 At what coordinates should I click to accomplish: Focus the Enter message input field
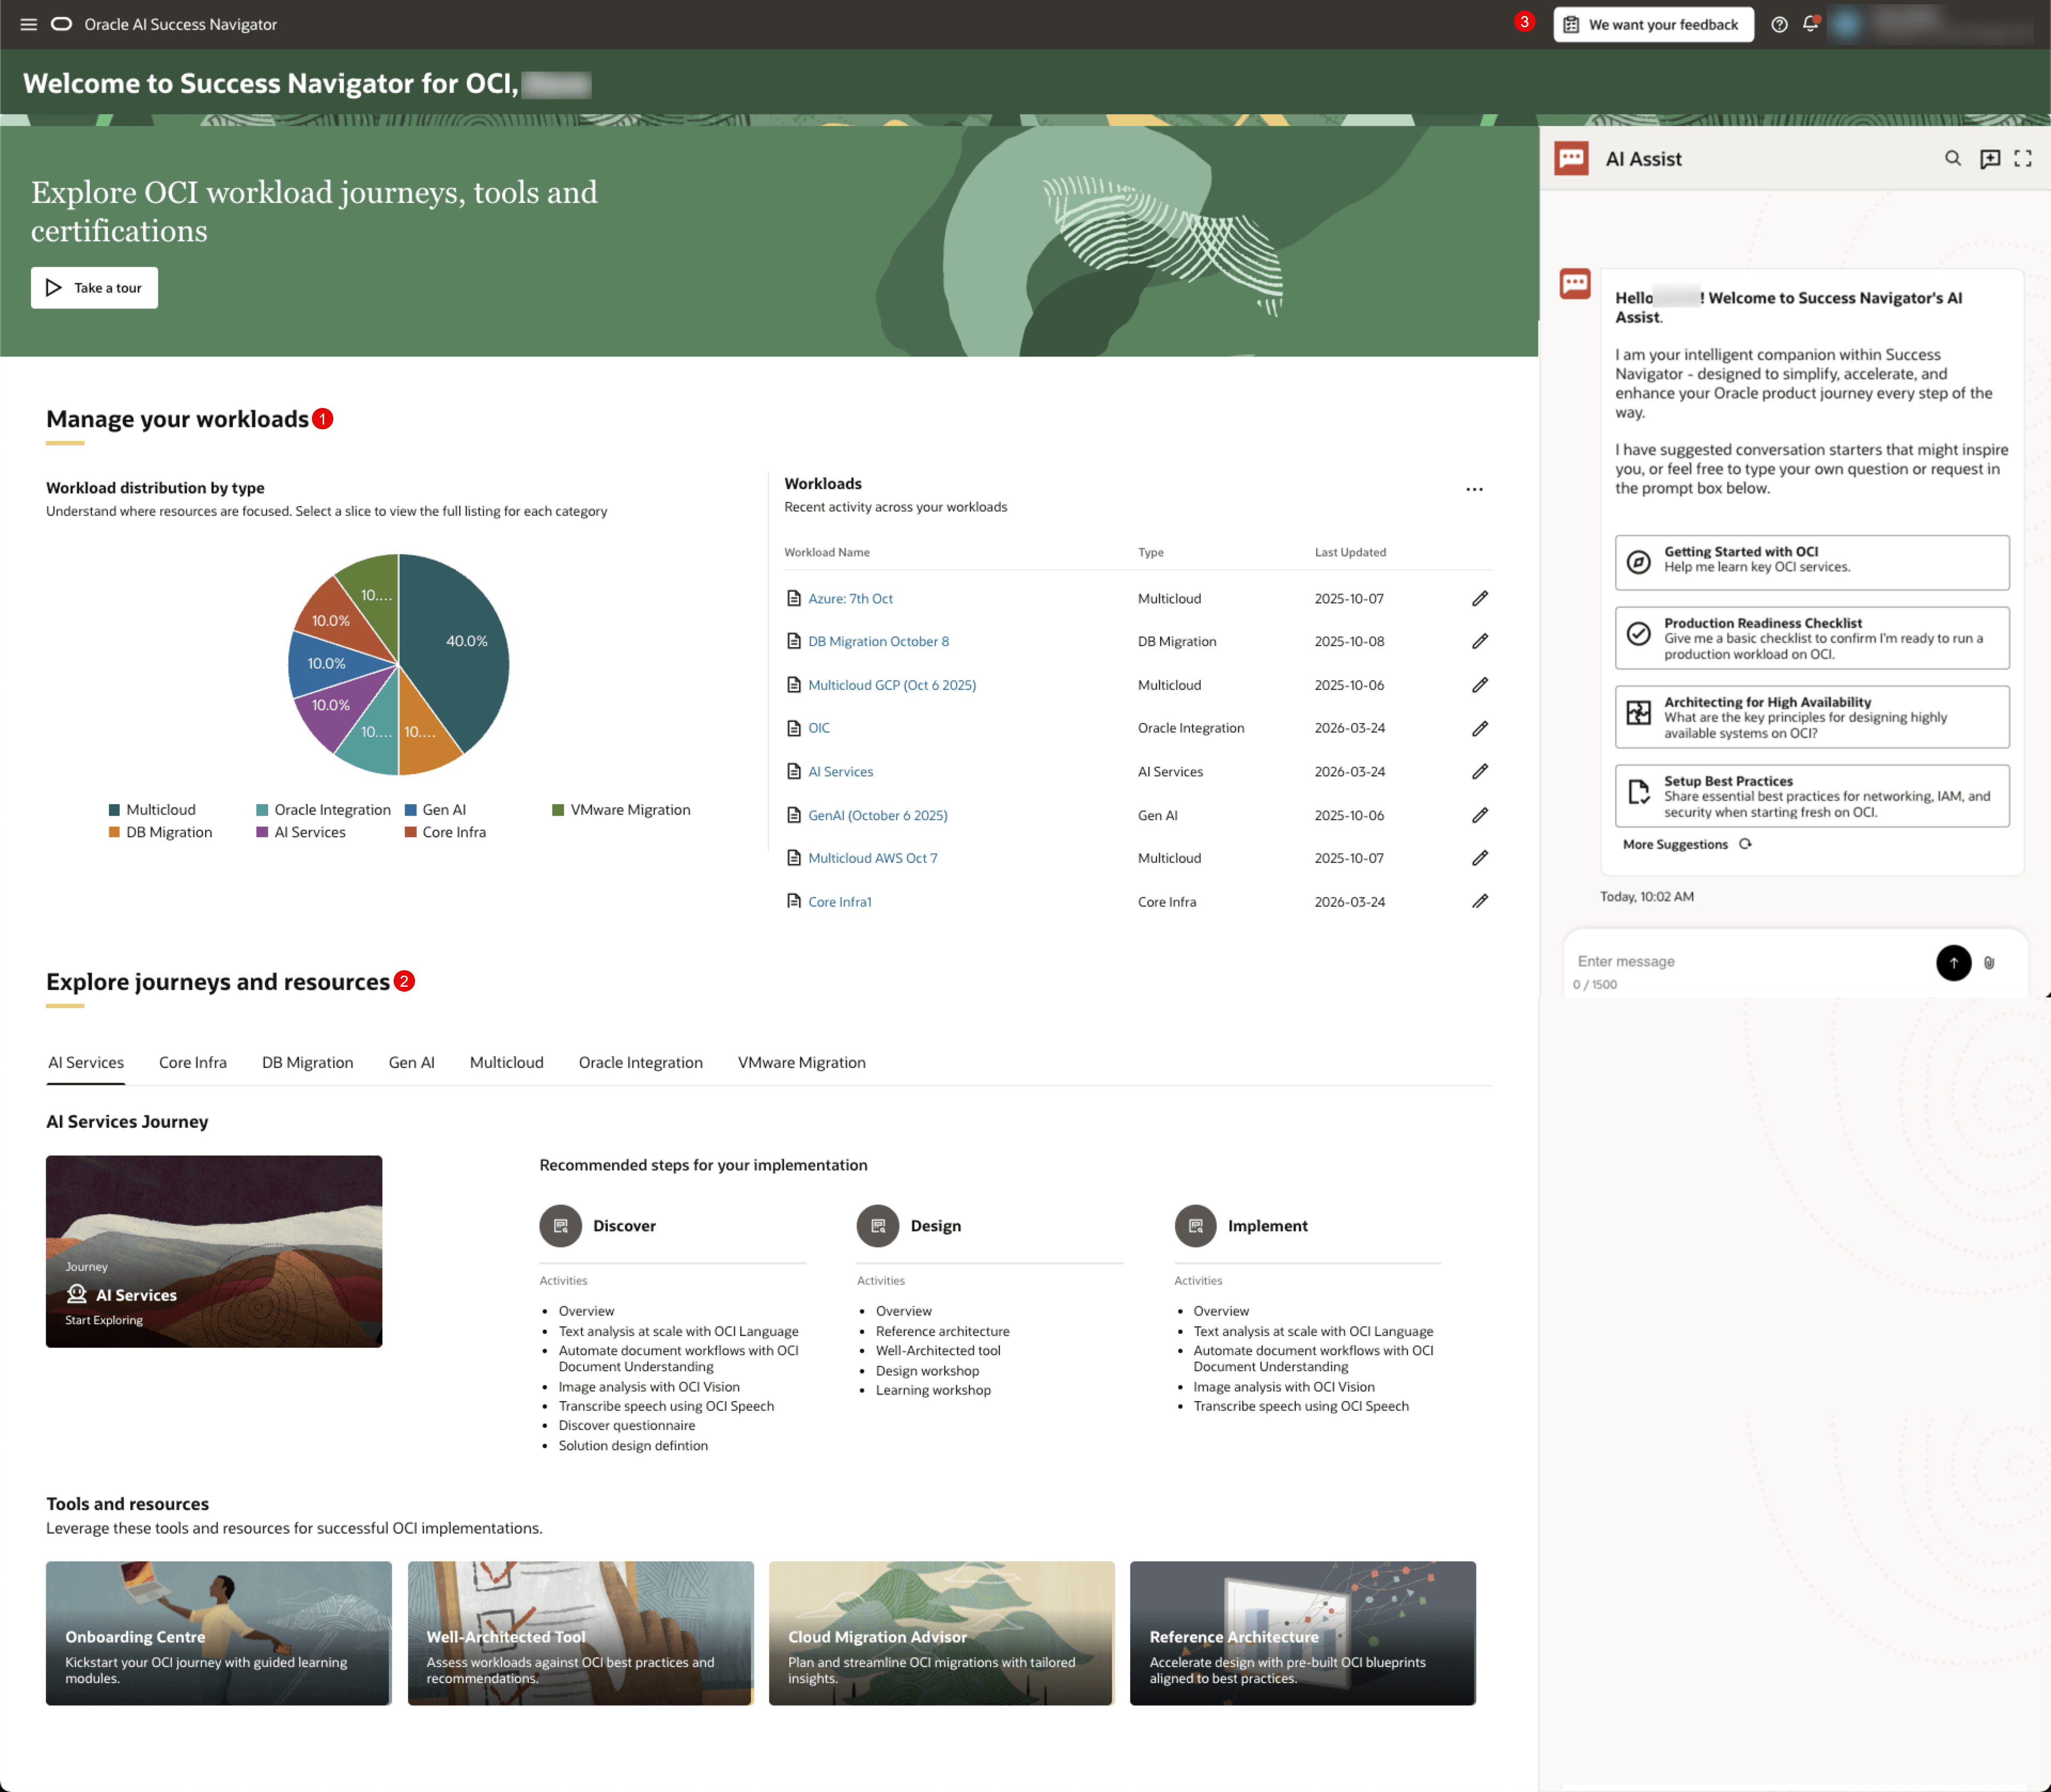click(1750, 961)
